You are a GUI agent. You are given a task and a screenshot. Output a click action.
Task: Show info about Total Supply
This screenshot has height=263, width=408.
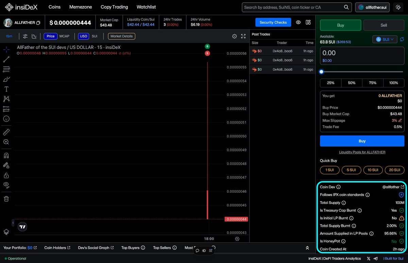(x=343, y=203)
